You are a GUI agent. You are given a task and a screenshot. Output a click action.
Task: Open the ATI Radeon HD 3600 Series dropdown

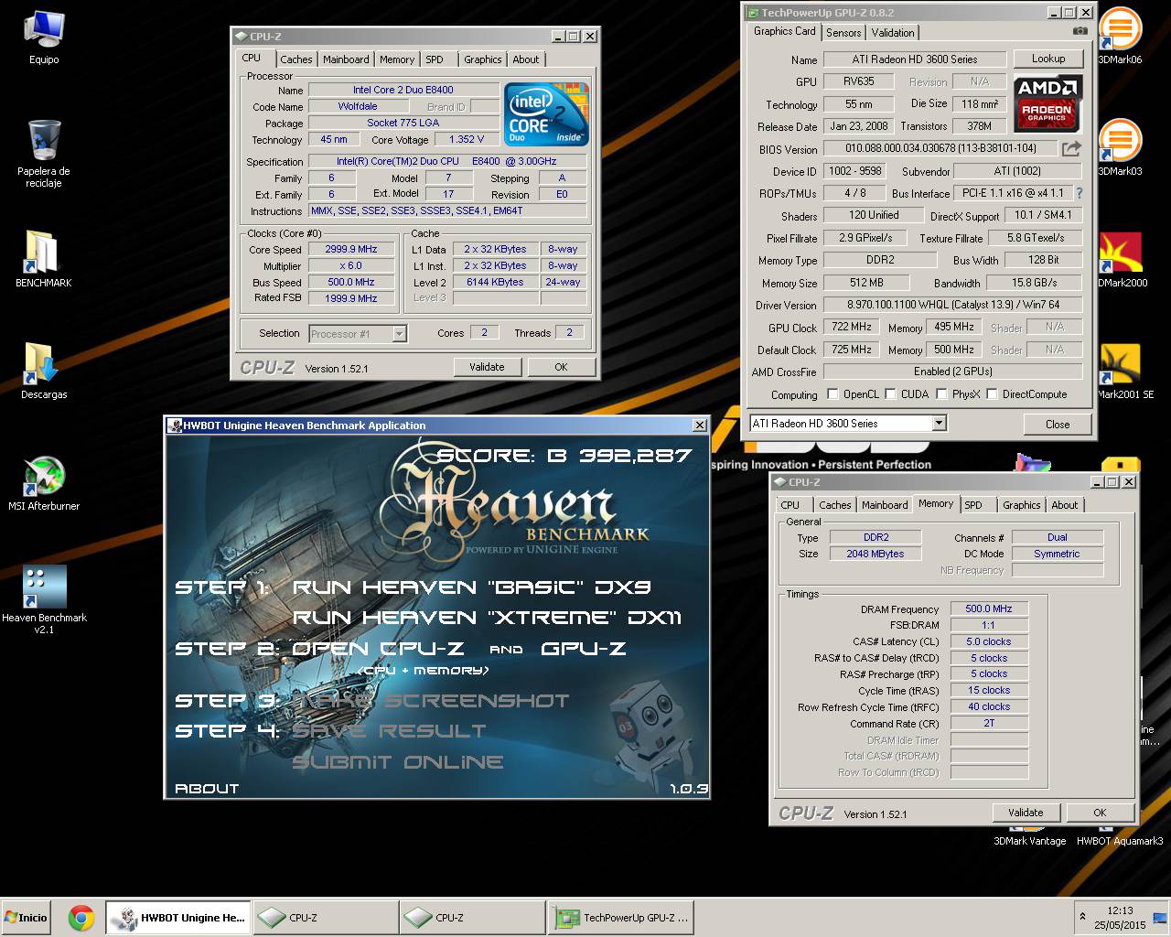coord(940,423)
